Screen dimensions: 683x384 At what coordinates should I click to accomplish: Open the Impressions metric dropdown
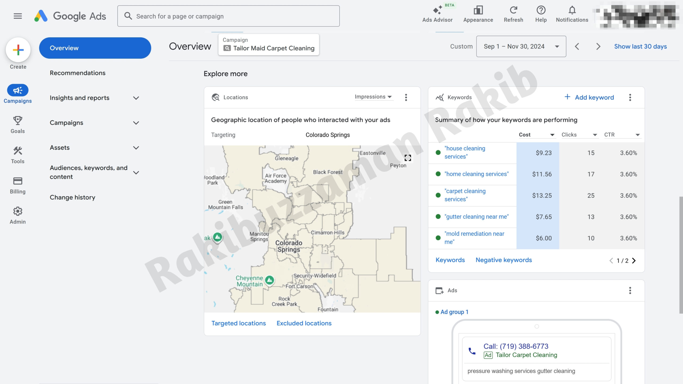pos(373,97)
